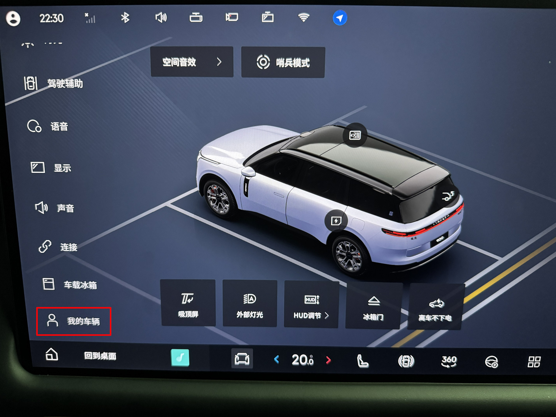
Task: Open the all apps grid icon
Action: point(534,362)
